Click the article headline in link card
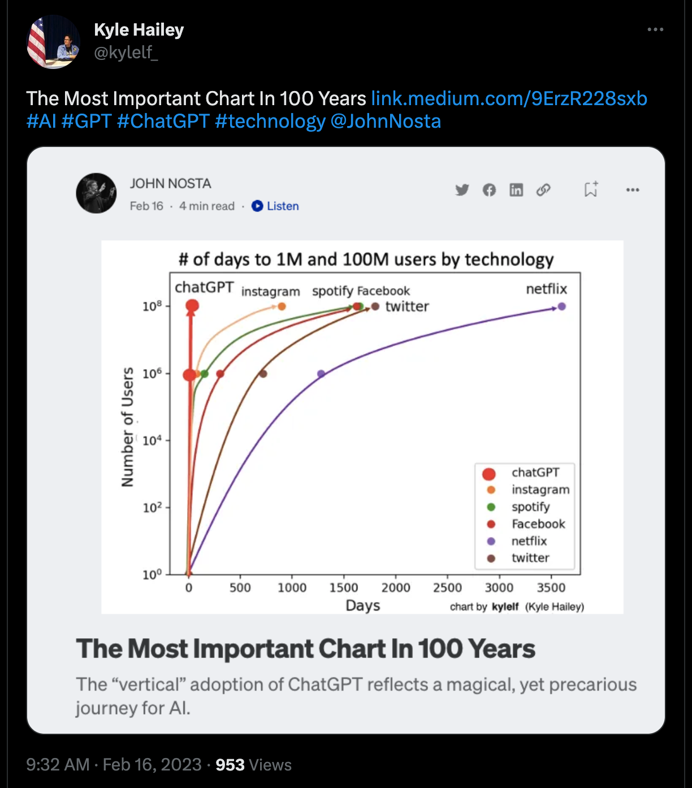The height and width of the screenshot is (788, 692). 305,648
